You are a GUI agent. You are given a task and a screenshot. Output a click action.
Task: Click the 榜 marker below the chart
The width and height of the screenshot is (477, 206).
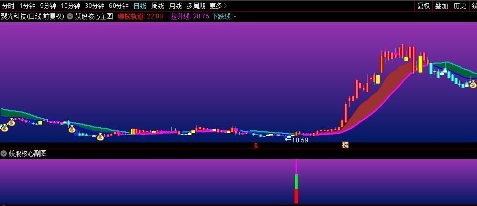pos(345,145)
